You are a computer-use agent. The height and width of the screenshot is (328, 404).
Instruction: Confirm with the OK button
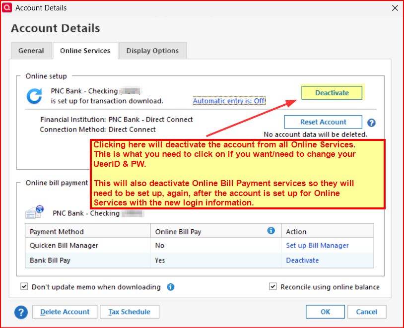[x=325, y=312]
